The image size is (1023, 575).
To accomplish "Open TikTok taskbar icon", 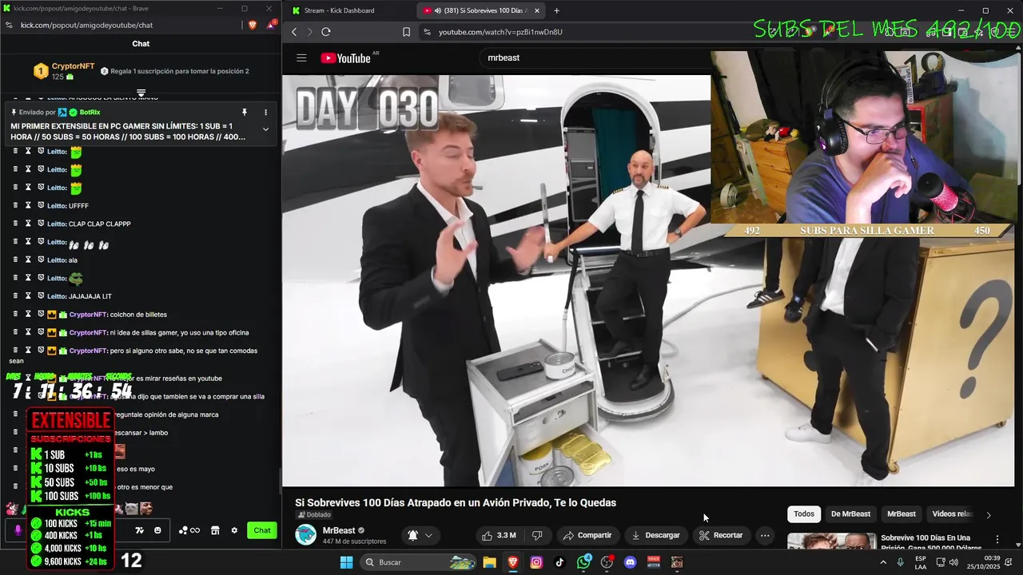I will click(559, 562).
